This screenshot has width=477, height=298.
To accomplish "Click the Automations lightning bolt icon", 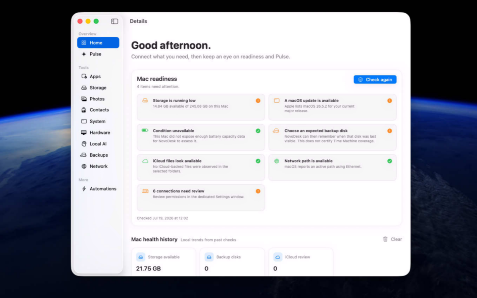I will [x=84, y=189].
